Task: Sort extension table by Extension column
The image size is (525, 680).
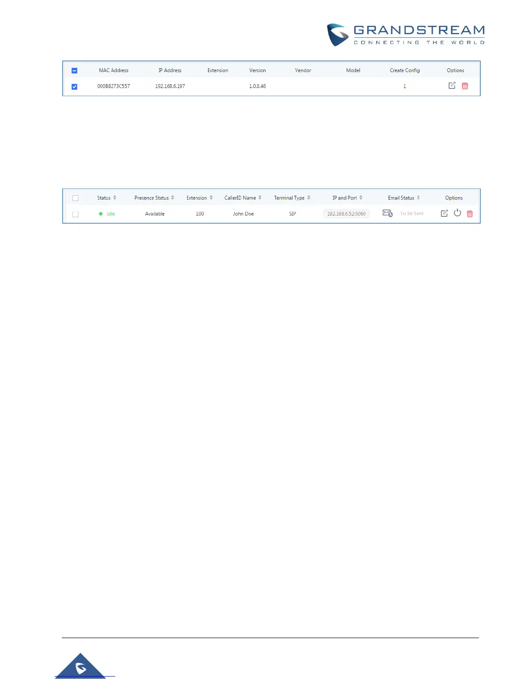Action: click(x=211, y=197)
